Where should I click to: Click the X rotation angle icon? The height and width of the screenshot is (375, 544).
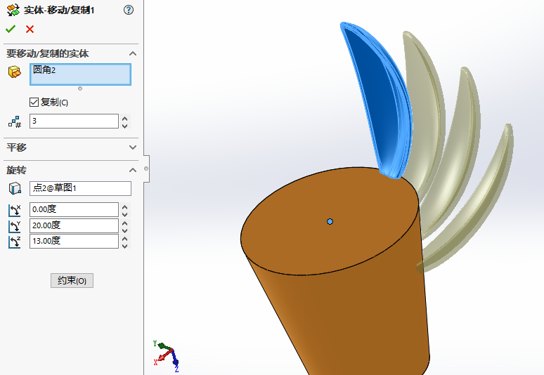click(14, 210)
